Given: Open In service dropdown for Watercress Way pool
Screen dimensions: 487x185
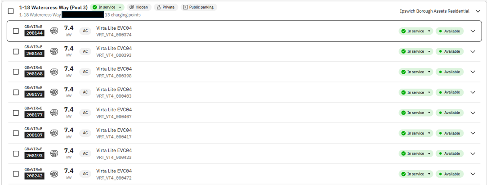Looking at the screenshot, I should coord(107,7).
